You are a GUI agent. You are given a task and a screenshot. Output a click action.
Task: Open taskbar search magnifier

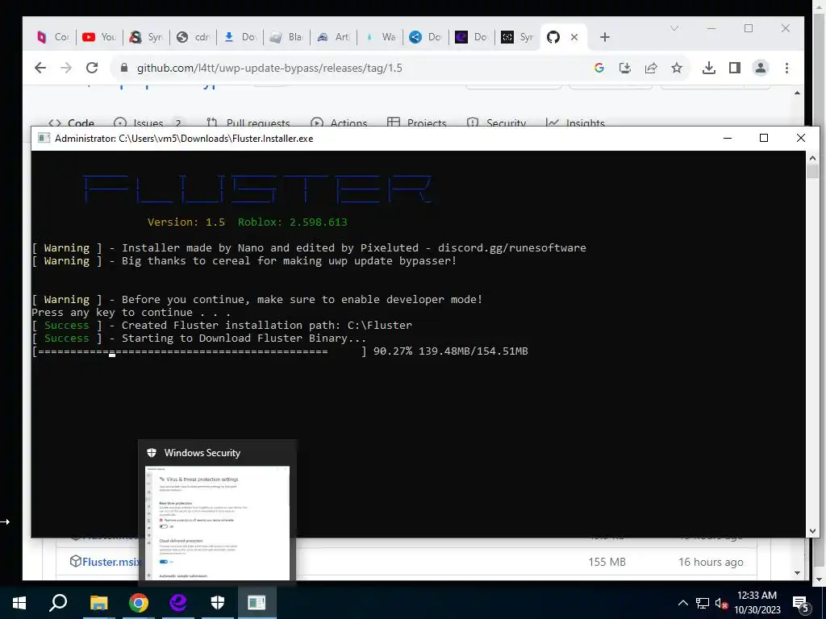click(x=58, y=603)
